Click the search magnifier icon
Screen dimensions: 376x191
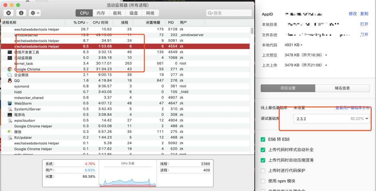coord(210,13)
